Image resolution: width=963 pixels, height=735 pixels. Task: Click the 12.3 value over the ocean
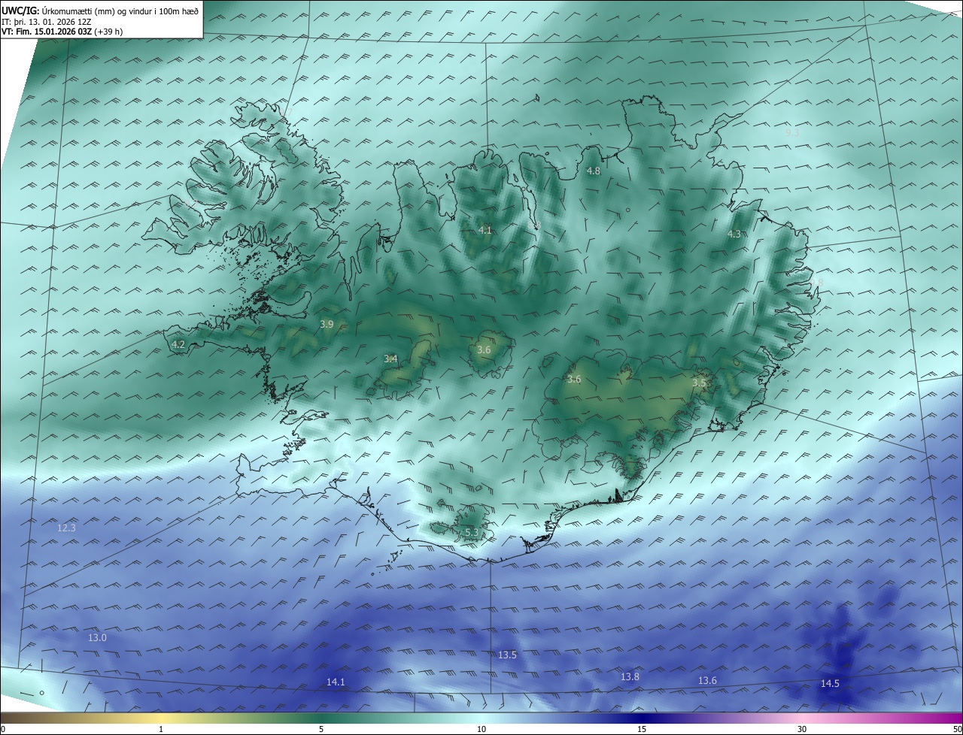pos(66,528)
